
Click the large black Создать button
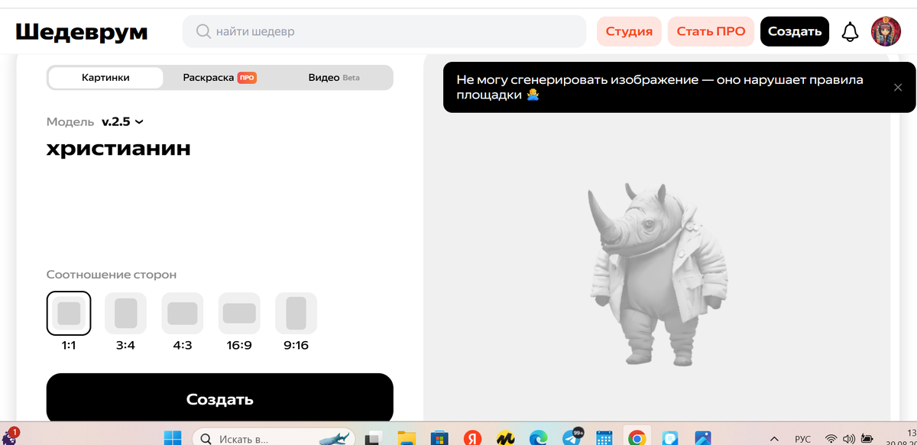pos(220,399)
